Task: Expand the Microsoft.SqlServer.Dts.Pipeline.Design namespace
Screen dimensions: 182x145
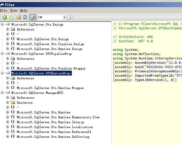Action: click(x=8, y=44)
